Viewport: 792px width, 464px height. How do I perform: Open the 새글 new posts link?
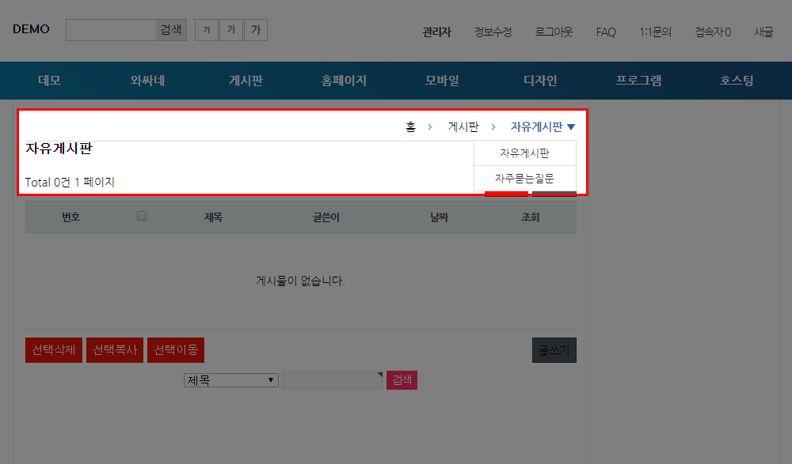[763, 32]
